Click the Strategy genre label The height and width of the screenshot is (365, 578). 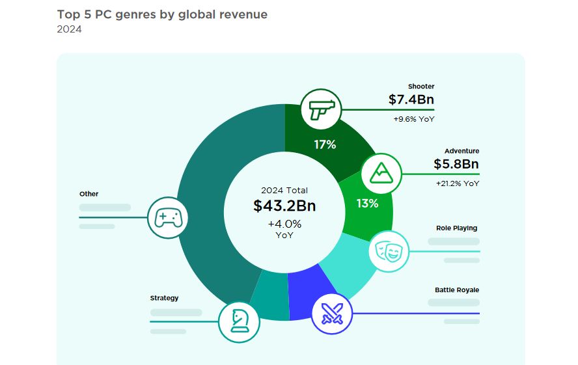164,298
